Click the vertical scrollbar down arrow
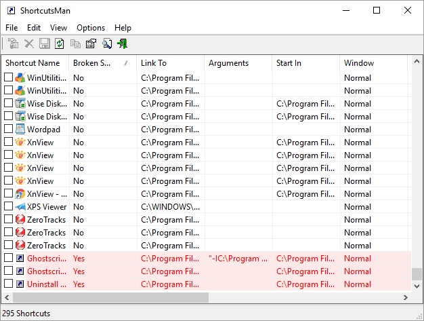This screenshot has width=424, height=321. (x=417, y=286)
